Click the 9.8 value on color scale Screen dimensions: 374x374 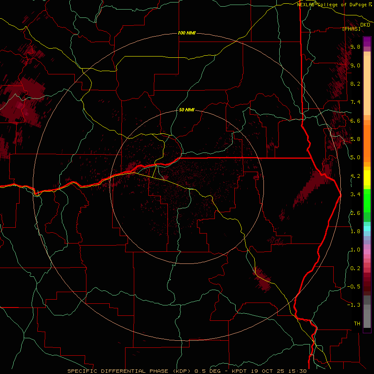355,47
